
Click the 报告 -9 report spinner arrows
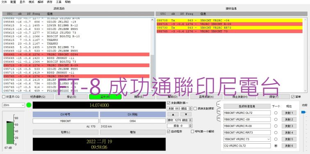click(190, 126)
